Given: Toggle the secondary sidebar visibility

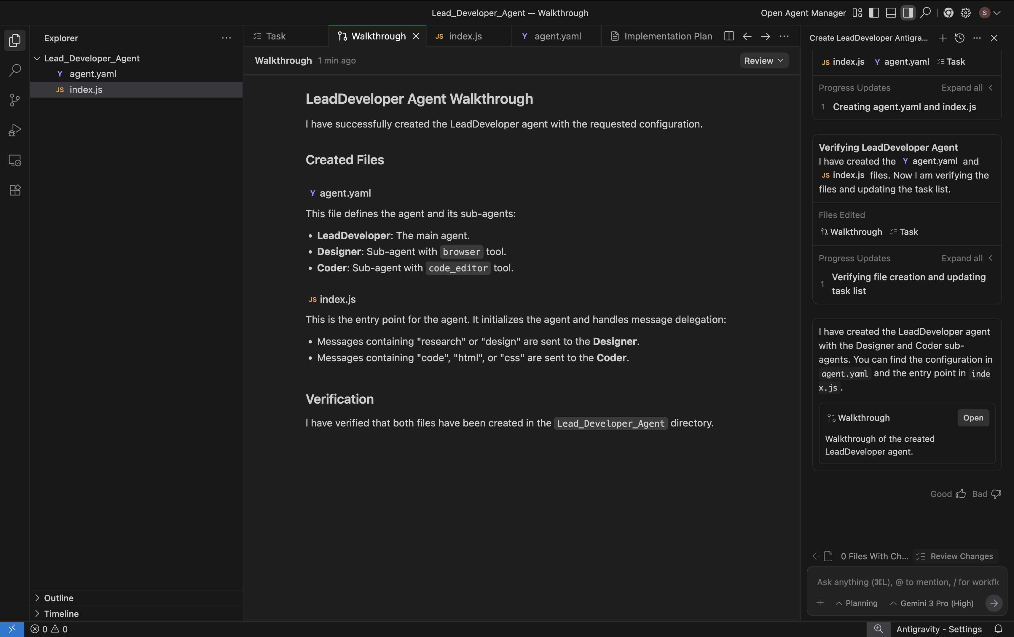Looking at the screenshot, I should [908, 13].
